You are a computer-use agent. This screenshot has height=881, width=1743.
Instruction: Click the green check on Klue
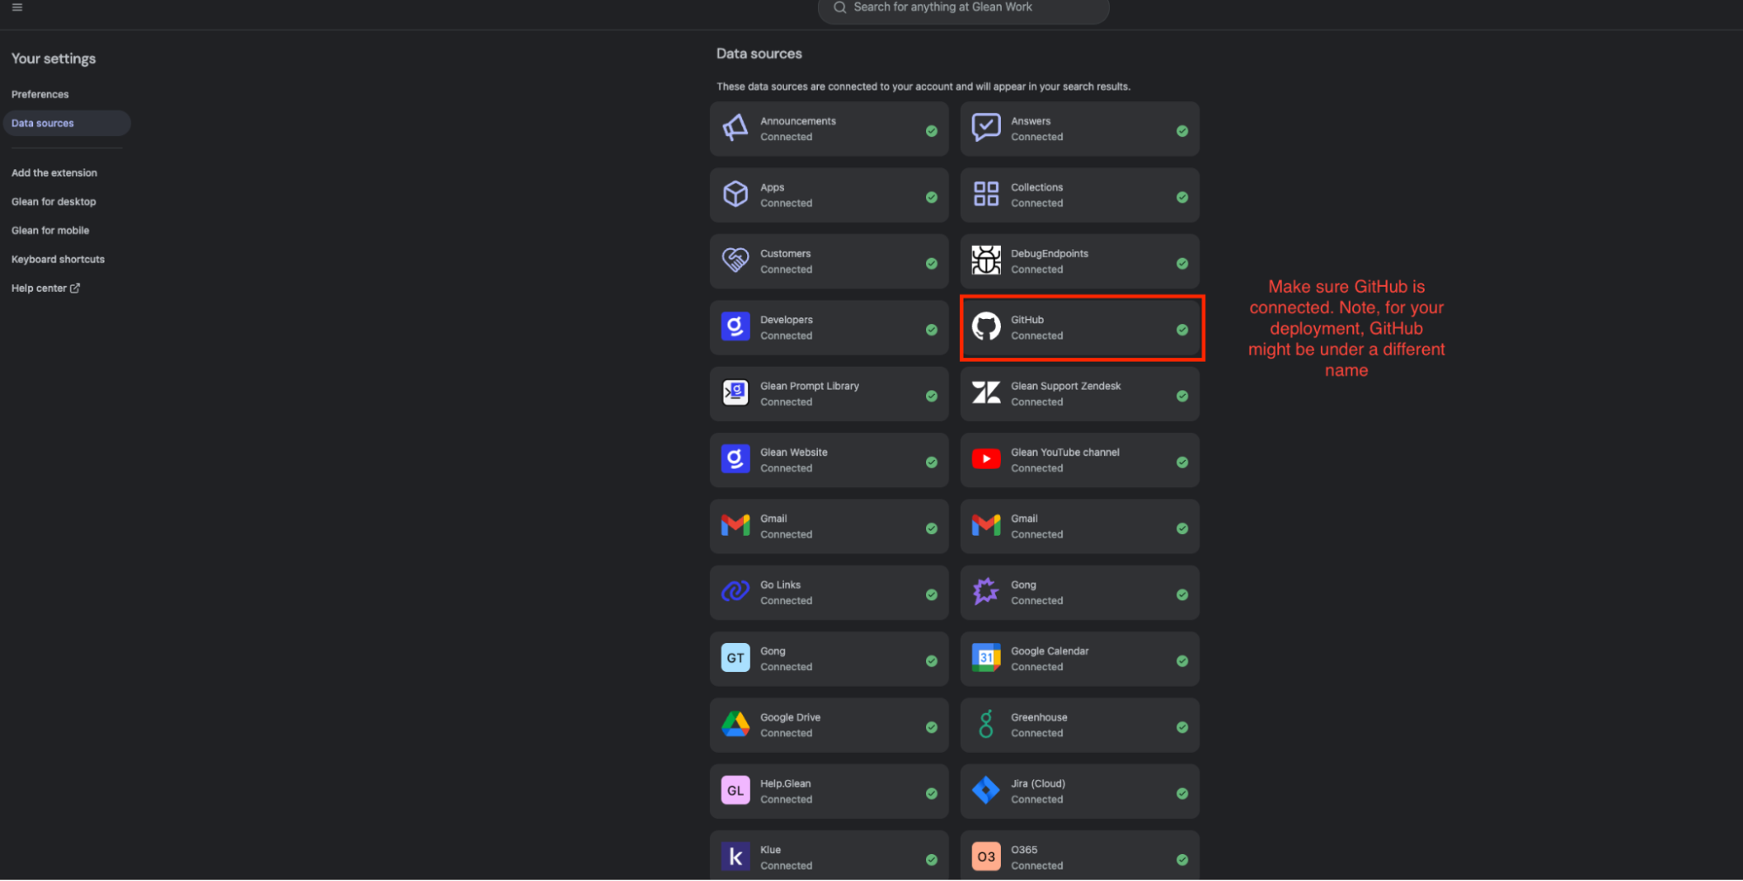[931, 859]
